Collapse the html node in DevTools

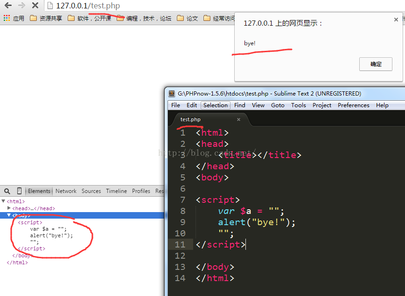(x=3, y=201)
